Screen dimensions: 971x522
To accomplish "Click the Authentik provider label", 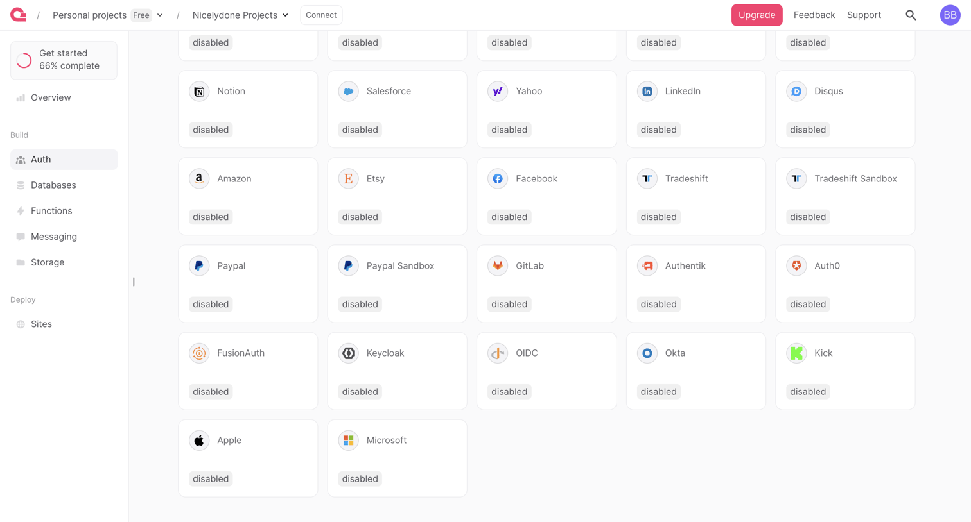I will click(x=685, y=265).
